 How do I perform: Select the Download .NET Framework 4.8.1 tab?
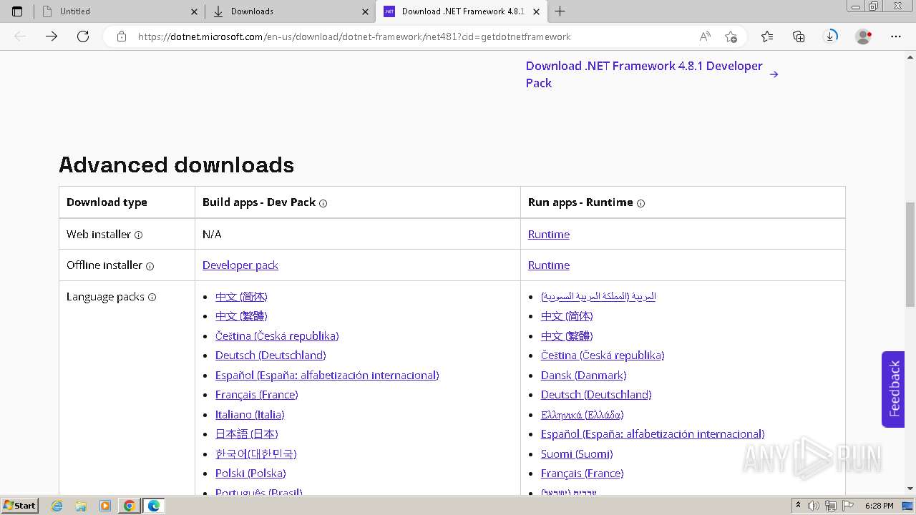pos(462,11)
